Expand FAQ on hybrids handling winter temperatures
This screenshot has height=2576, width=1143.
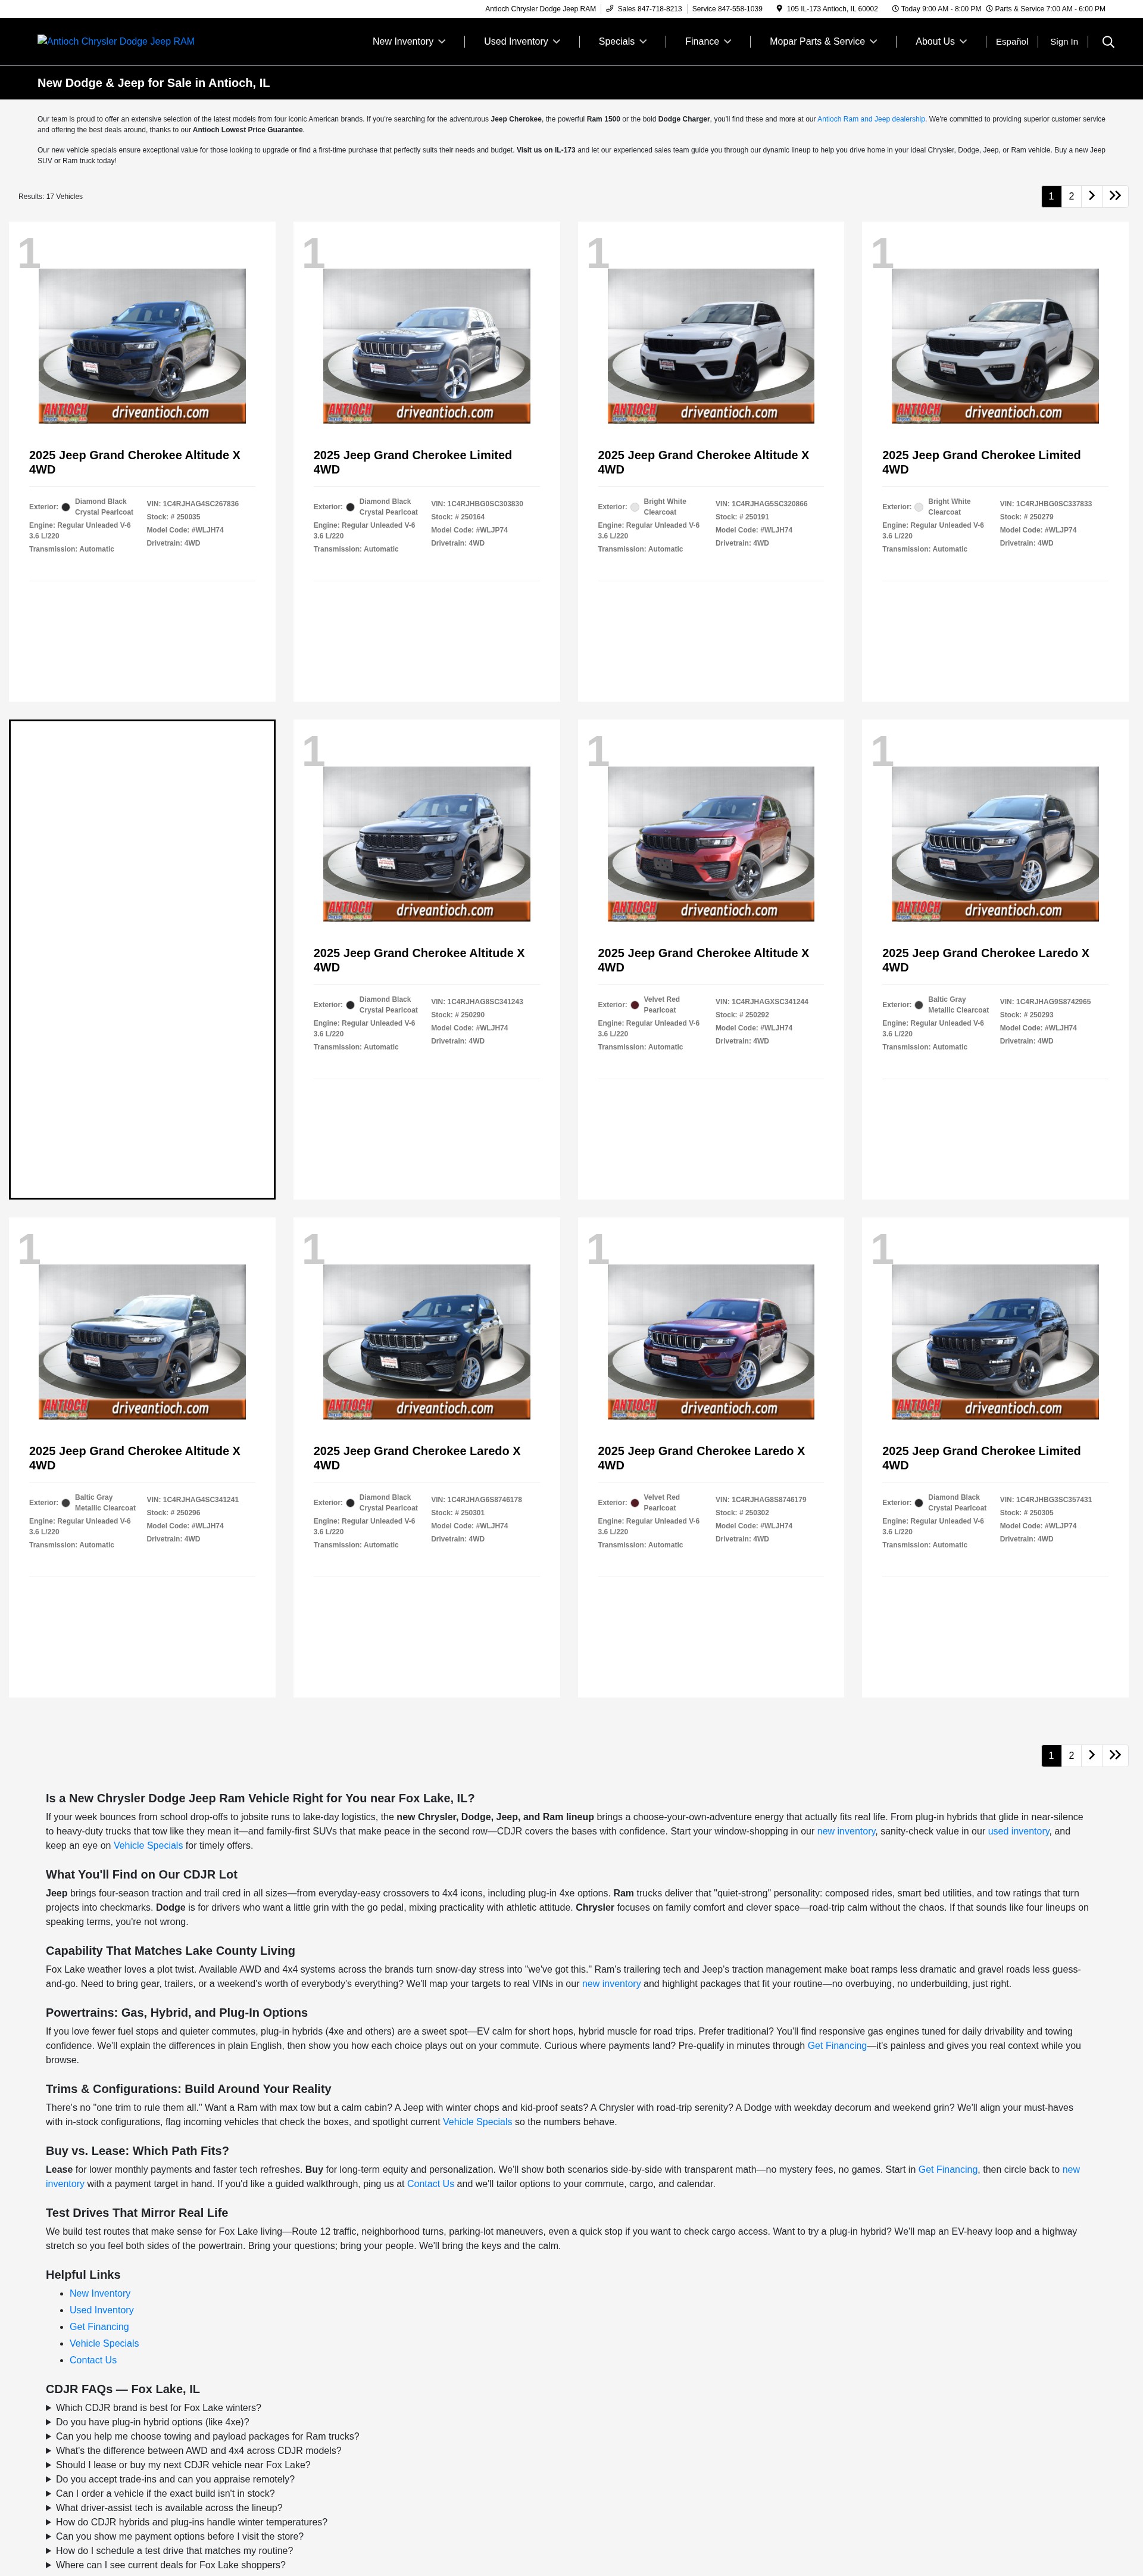click(187, 2522)
